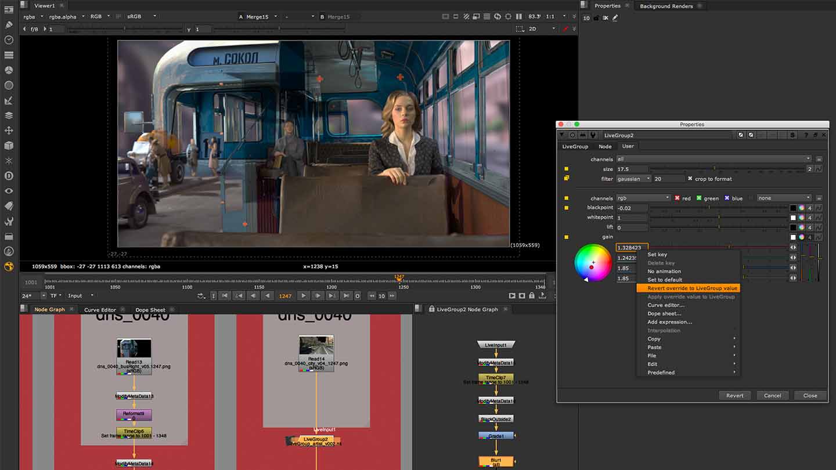Open the Time nodes menu (clock icon)
This screenshot has height=470, width=836.
click(8, 39)
